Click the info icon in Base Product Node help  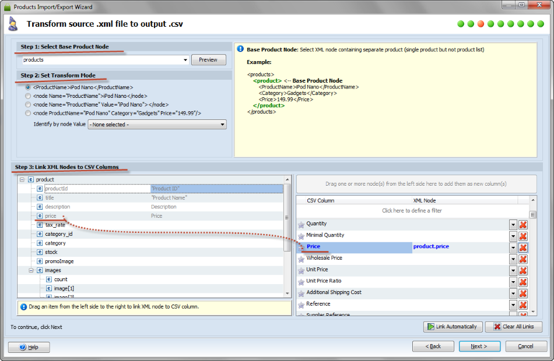[240, 49]
